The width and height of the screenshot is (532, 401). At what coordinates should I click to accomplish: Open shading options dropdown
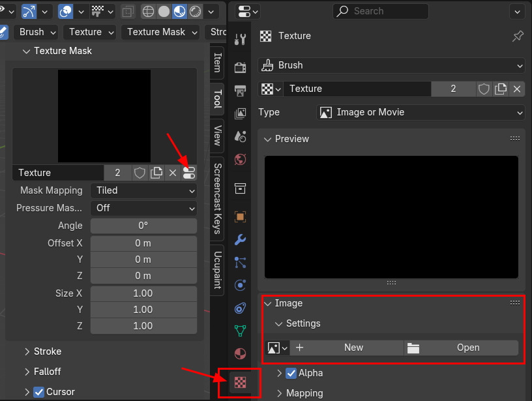pos(211,12)
